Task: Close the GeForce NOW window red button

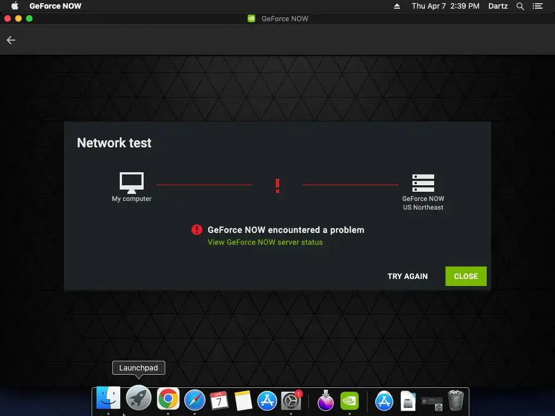Action: (8, 18)
